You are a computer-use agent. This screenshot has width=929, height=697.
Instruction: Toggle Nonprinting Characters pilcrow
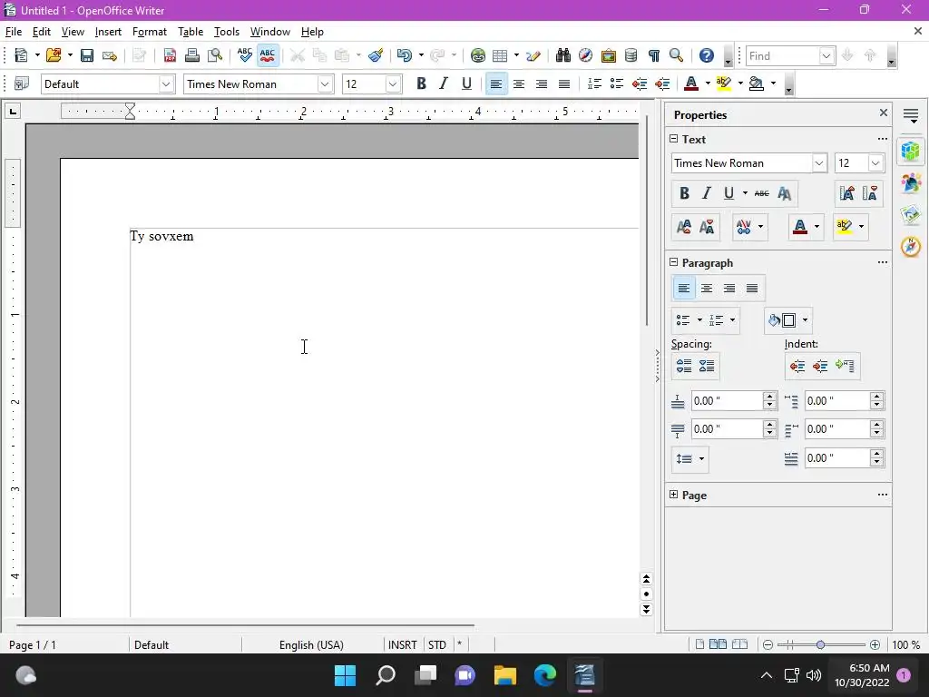(x=653, y=55)
